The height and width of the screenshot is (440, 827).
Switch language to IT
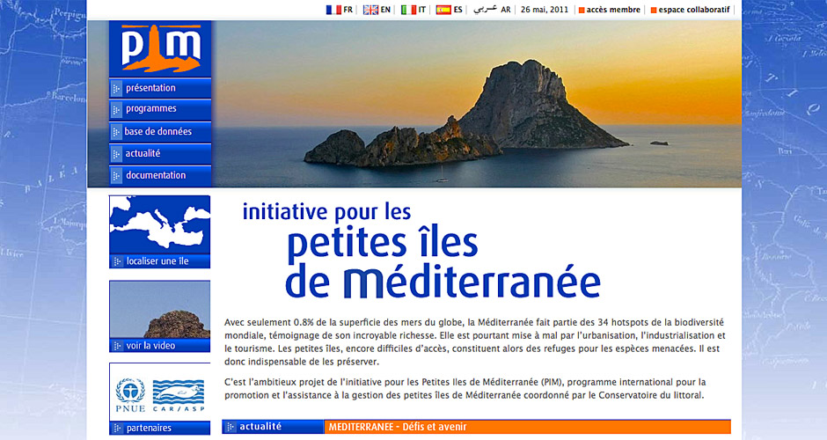tap(422, 10)
